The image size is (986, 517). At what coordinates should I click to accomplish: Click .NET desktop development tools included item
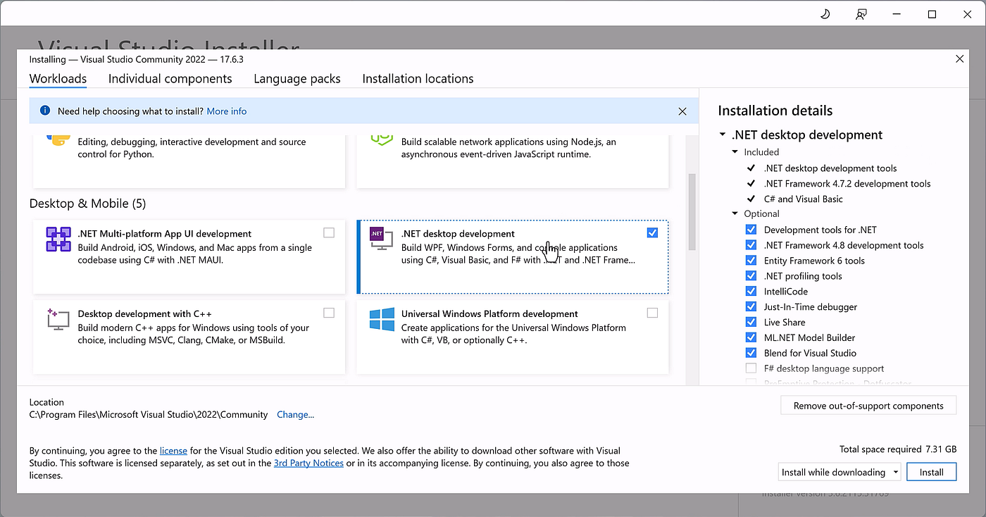point(830,168)
